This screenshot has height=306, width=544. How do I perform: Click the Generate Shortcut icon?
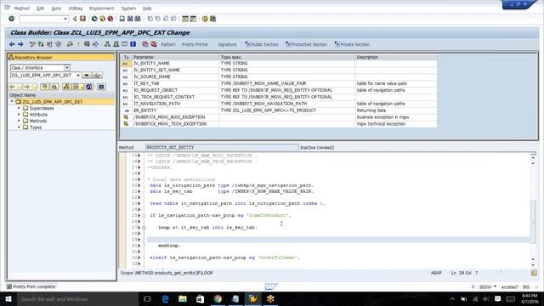coord(193,19)
